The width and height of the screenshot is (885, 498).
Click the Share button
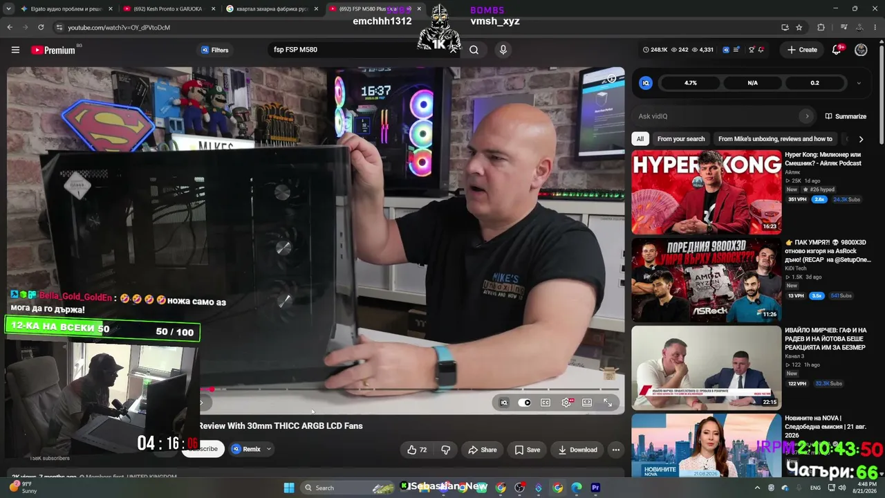[482, 450]
